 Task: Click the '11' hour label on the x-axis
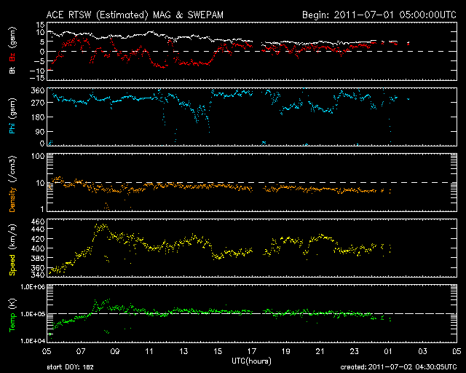(x=149, y=352)
